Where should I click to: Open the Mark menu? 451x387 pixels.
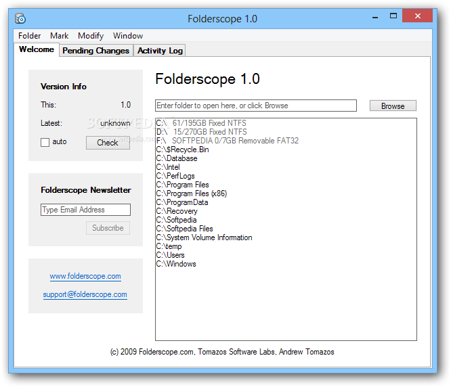click(x=59, y=36)
